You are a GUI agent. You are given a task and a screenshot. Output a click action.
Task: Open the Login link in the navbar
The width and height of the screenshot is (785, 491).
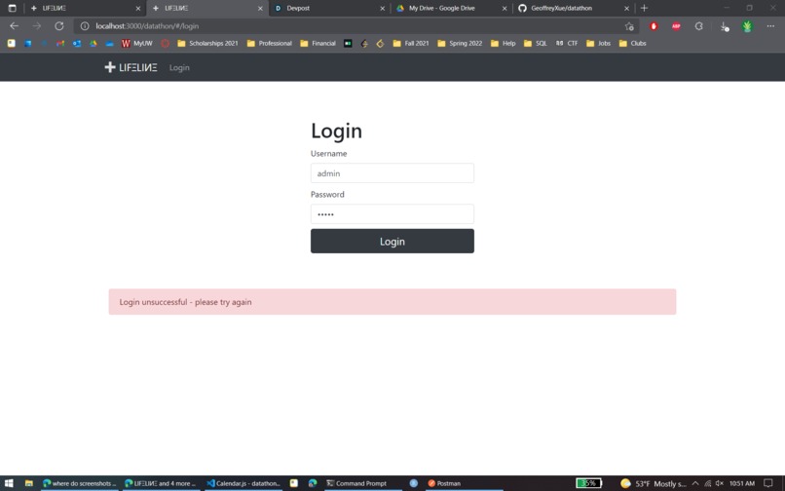pos(179,67)
